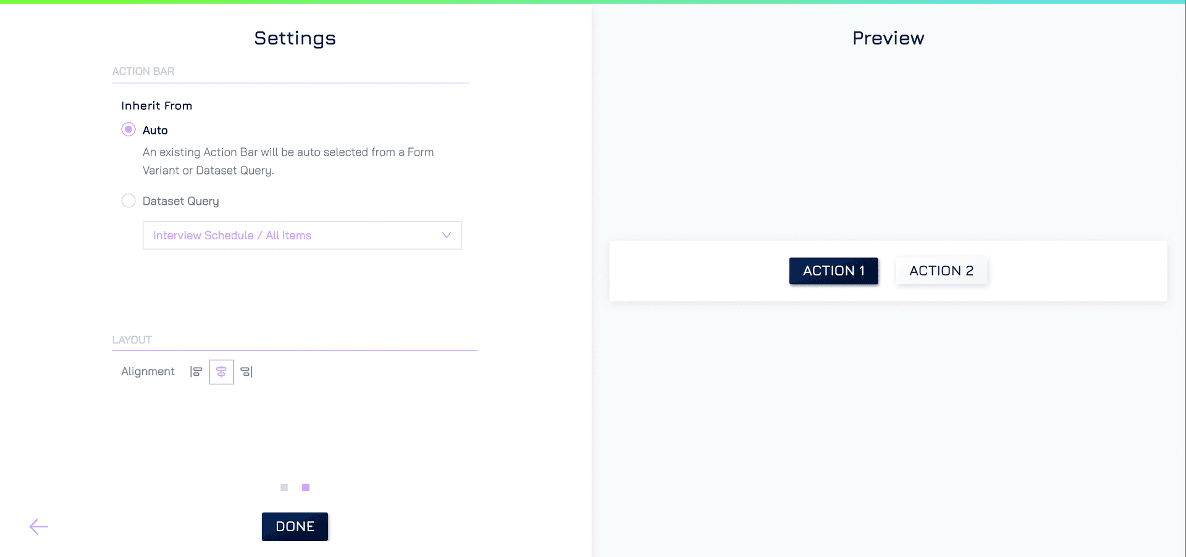Open dropdown chevron for Interview Schedule
This screenshot has width=1186, height=557.
point(447,235)
